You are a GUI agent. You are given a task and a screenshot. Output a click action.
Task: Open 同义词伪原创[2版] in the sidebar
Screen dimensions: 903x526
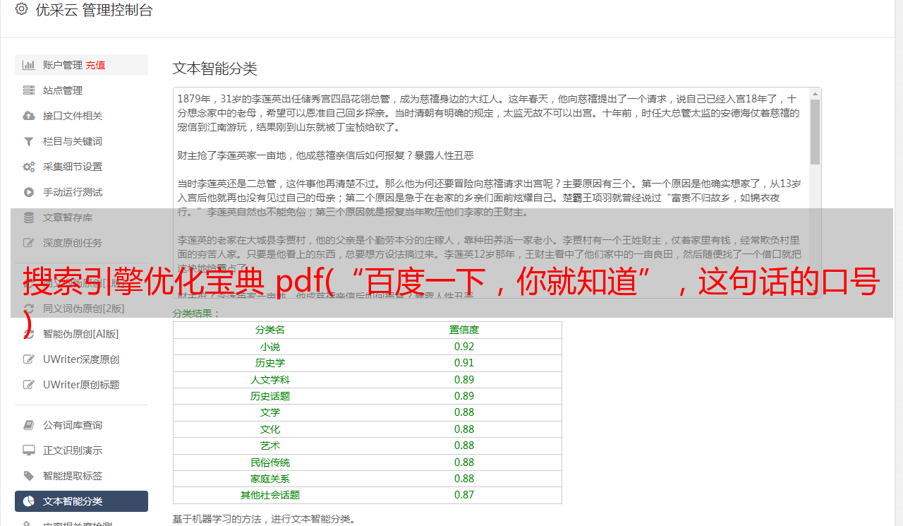pos(83,309)
